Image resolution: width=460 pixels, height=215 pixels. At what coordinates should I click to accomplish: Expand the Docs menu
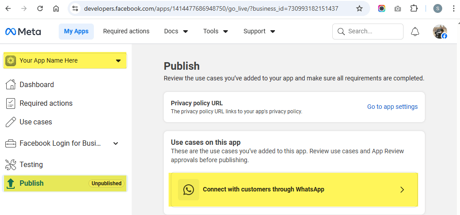tap(176, 32)
